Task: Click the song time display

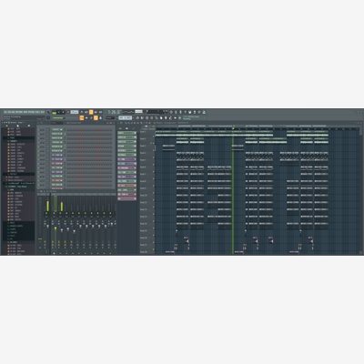Action: click(x=115, y=112)
